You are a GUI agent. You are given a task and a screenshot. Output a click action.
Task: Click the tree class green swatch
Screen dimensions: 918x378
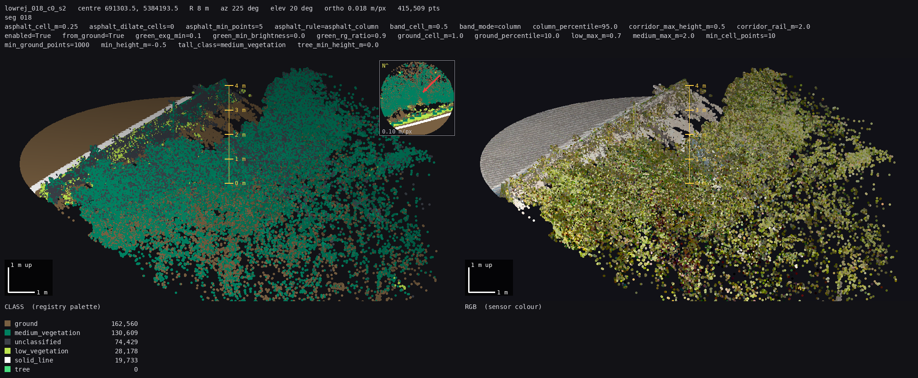(7, 369)
